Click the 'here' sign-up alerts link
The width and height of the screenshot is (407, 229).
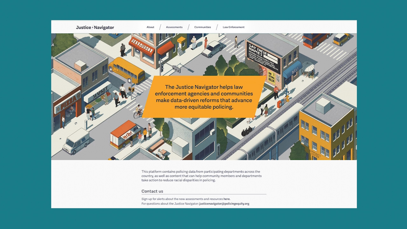(226, 199)
